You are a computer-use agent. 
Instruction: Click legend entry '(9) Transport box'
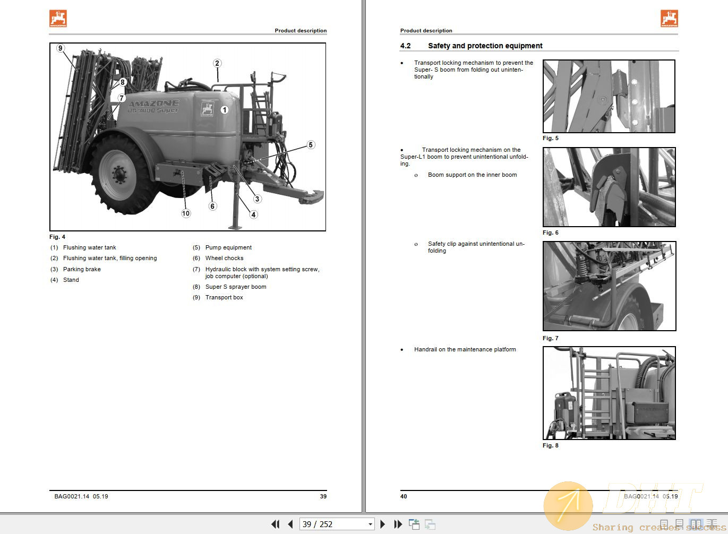(218, 297)
